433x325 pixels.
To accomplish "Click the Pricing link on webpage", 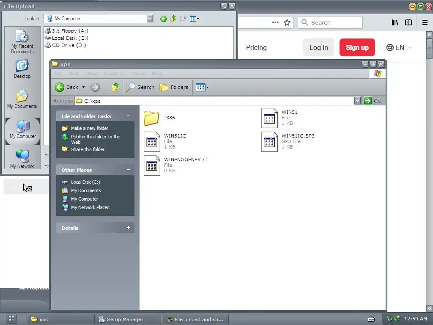I will [256, 48].
